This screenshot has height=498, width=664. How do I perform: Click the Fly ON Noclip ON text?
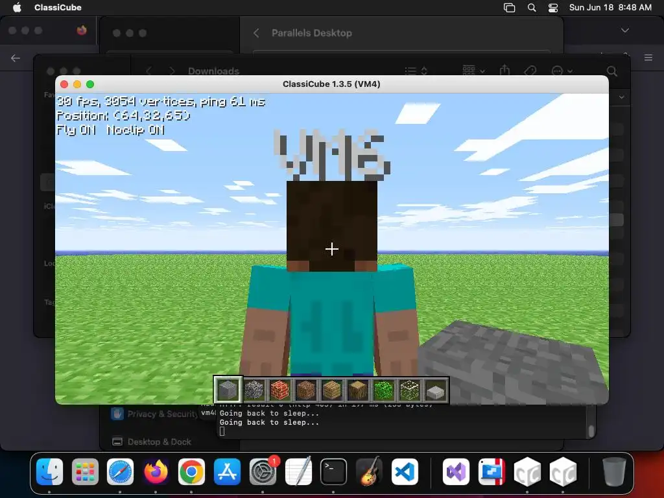[x=110, y=130]
